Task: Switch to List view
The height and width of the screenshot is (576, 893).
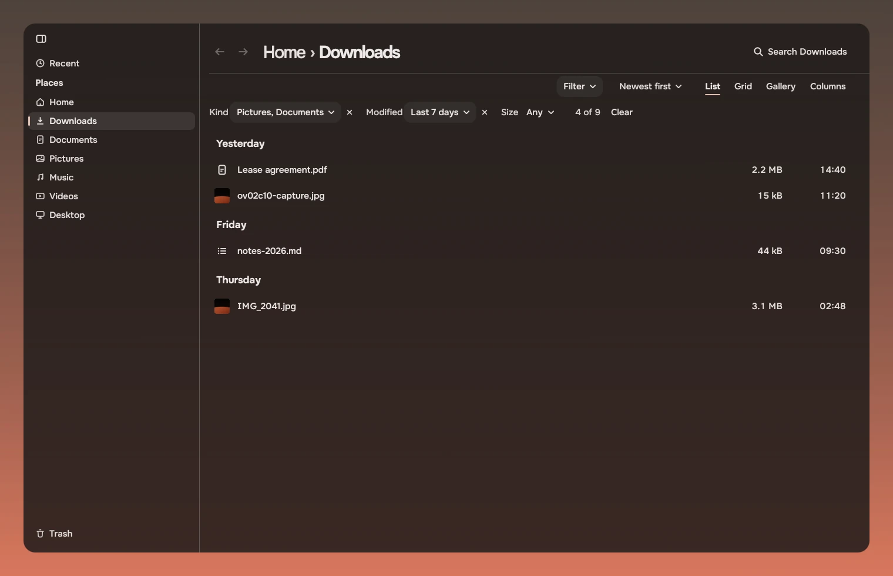Action: [713, 86]
